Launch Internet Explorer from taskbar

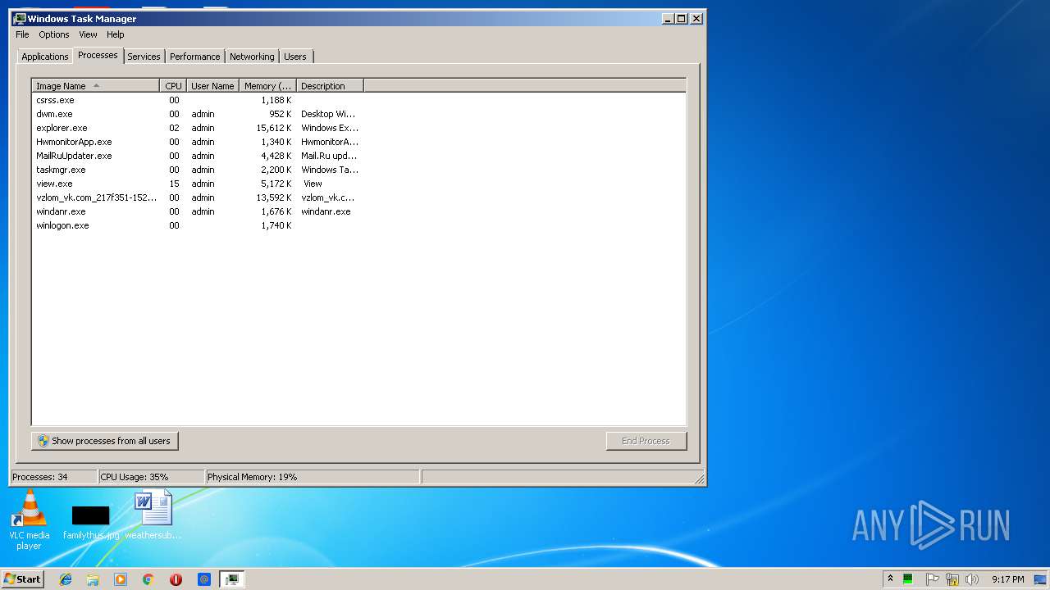[x=66, y=579]
